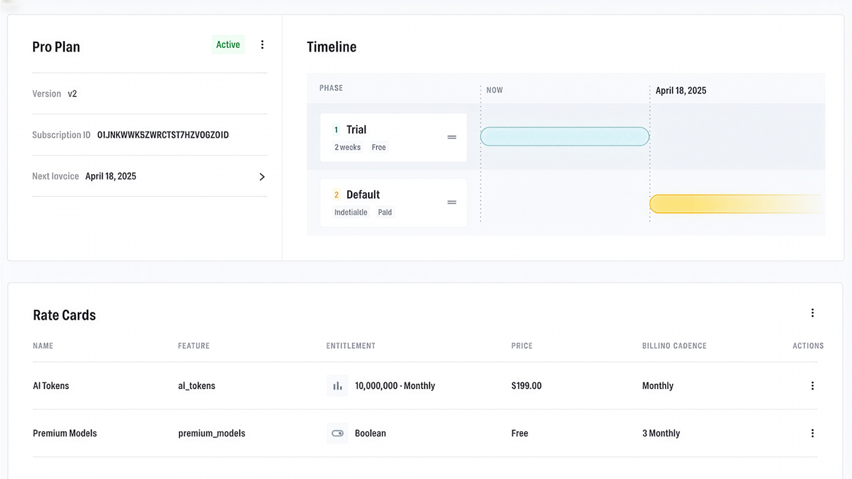Click the Next Invoice date row
Viewport: 852px width, 479px height.
coord(110,176)
